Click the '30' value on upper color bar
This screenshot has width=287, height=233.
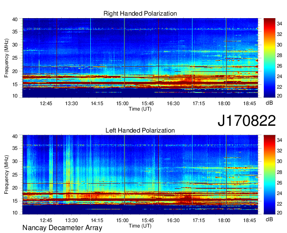coord(279,45)
